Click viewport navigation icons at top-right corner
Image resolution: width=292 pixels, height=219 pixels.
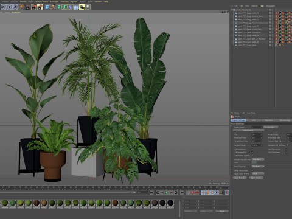tap(224, 12)
